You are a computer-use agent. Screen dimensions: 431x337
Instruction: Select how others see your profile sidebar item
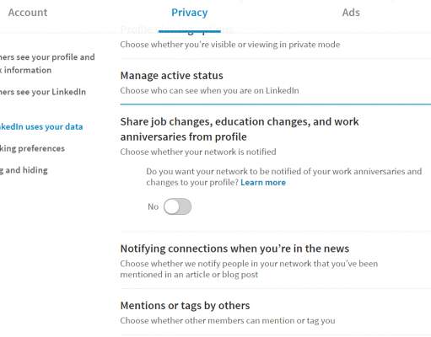pyautogui.click(x=47, y=63)
